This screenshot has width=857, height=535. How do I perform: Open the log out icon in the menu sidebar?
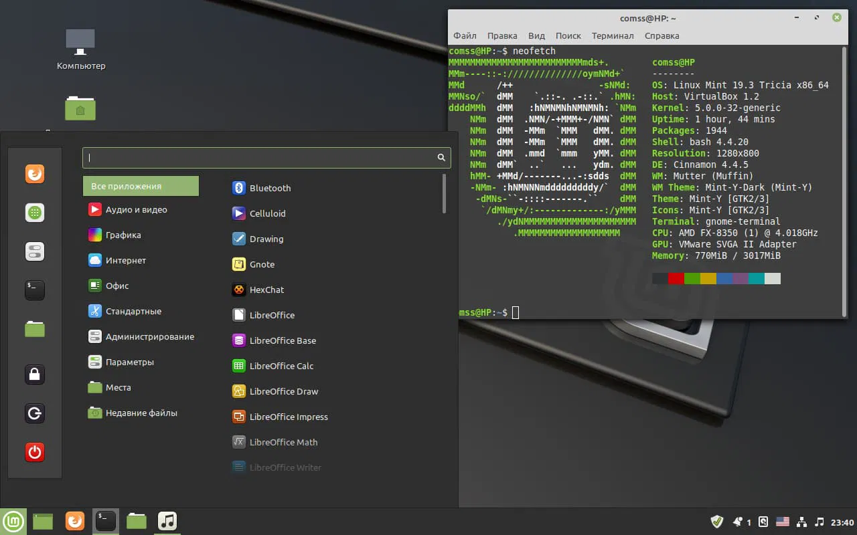click(x=34, y=413)
